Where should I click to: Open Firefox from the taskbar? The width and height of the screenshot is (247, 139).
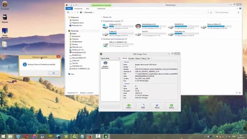90,136
